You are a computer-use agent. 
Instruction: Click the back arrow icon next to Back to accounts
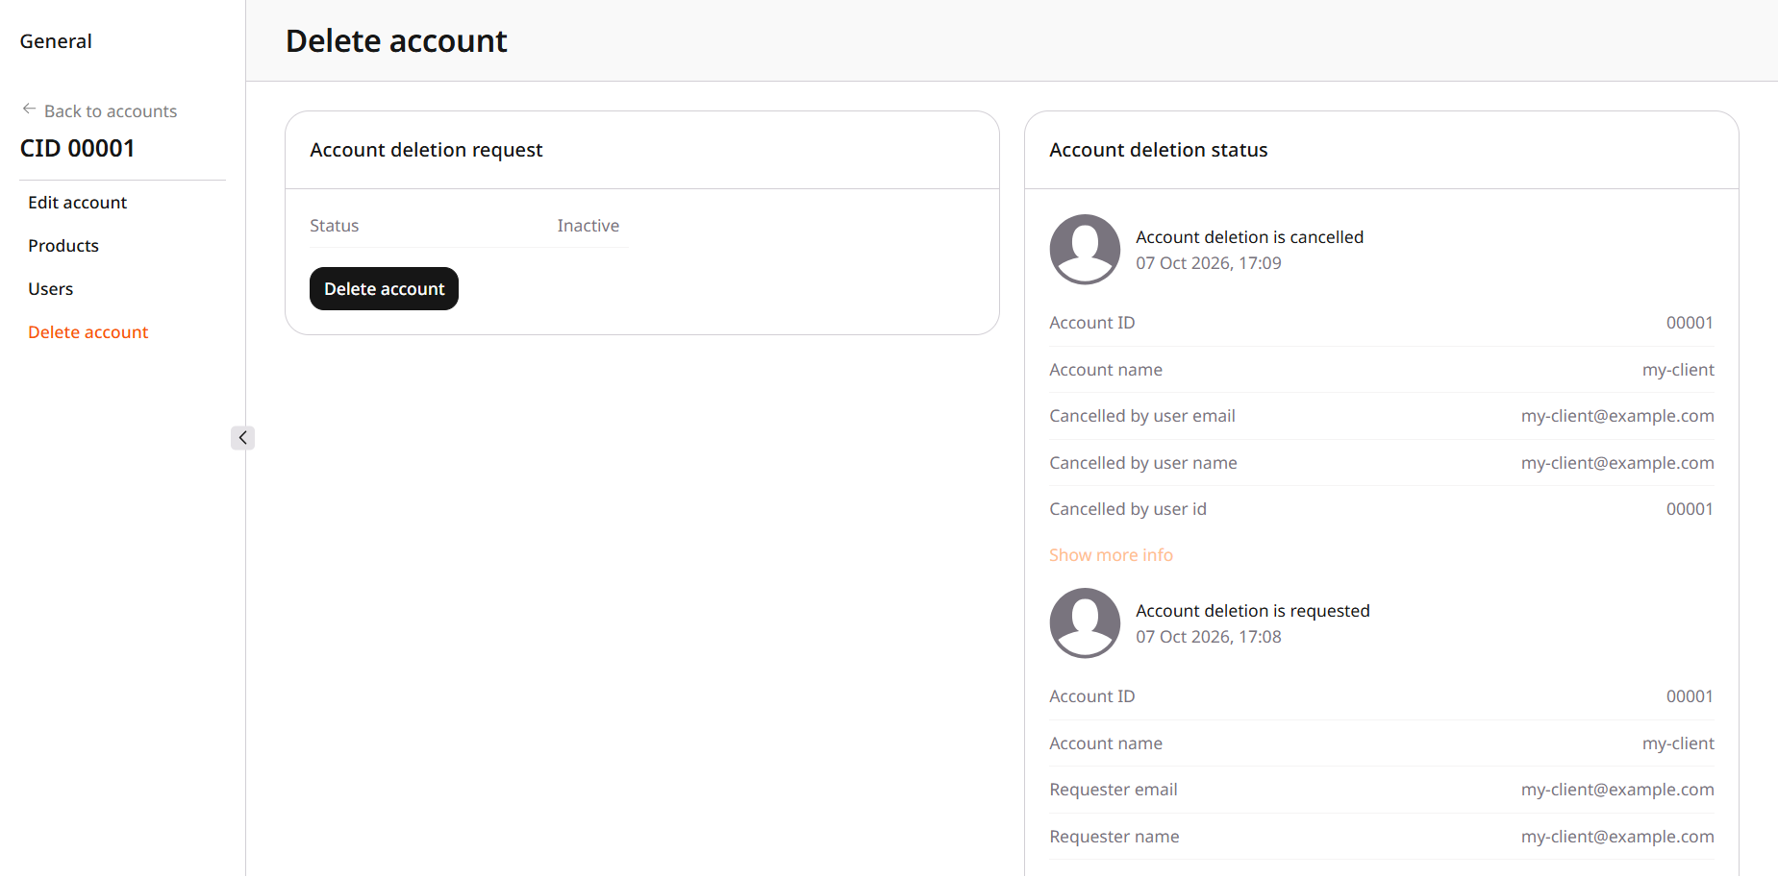(29, 110)
